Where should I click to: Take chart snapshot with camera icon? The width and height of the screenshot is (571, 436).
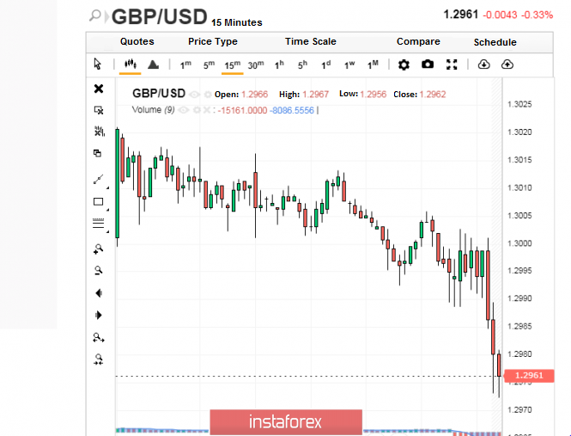[x=428, y=64]
